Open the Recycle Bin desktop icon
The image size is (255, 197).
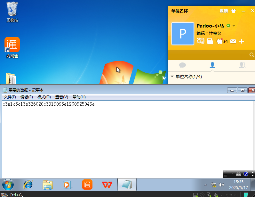(x=12, y=12)
